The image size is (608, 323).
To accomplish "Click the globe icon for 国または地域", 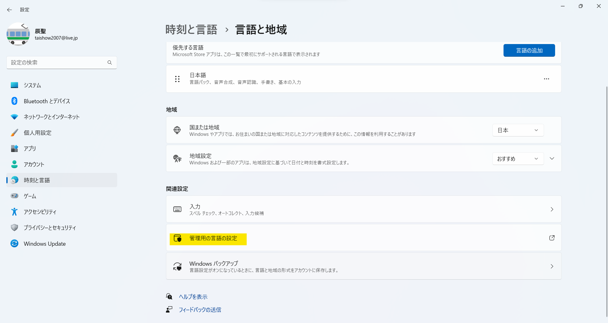I will (177, 130).
